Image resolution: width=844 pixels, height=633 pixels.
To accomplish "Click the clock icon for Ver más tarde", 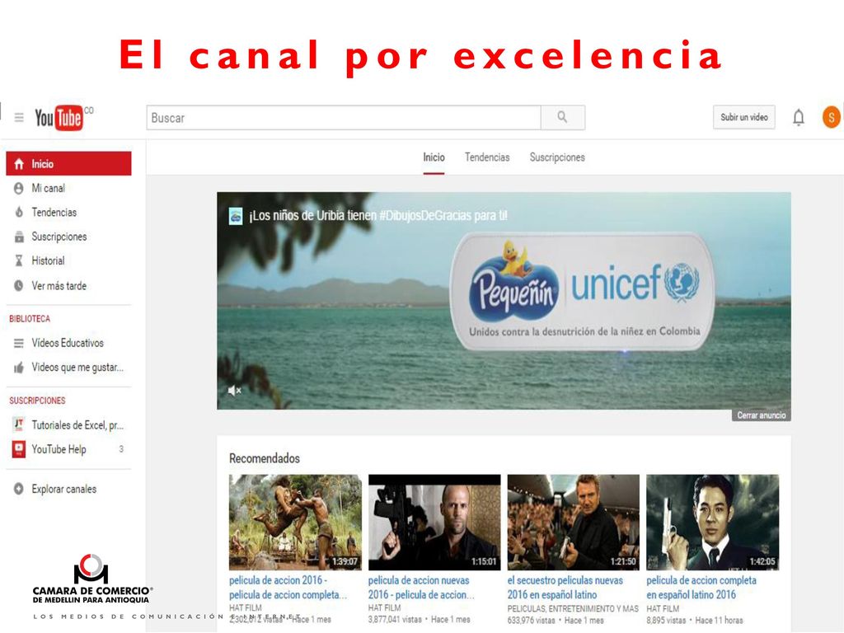I will tap(19, 285).
